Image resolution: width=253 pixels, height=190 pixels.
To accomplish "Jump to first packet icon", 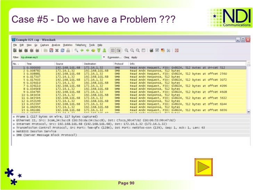I will 99,50.
